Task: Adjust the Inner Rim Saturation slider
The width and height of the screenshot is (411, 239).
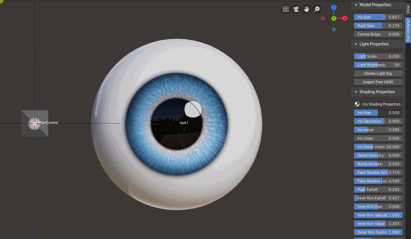Action: 378,215
